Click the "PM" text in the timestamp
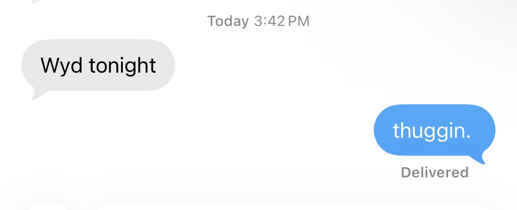517x210 pixels. 299,22
